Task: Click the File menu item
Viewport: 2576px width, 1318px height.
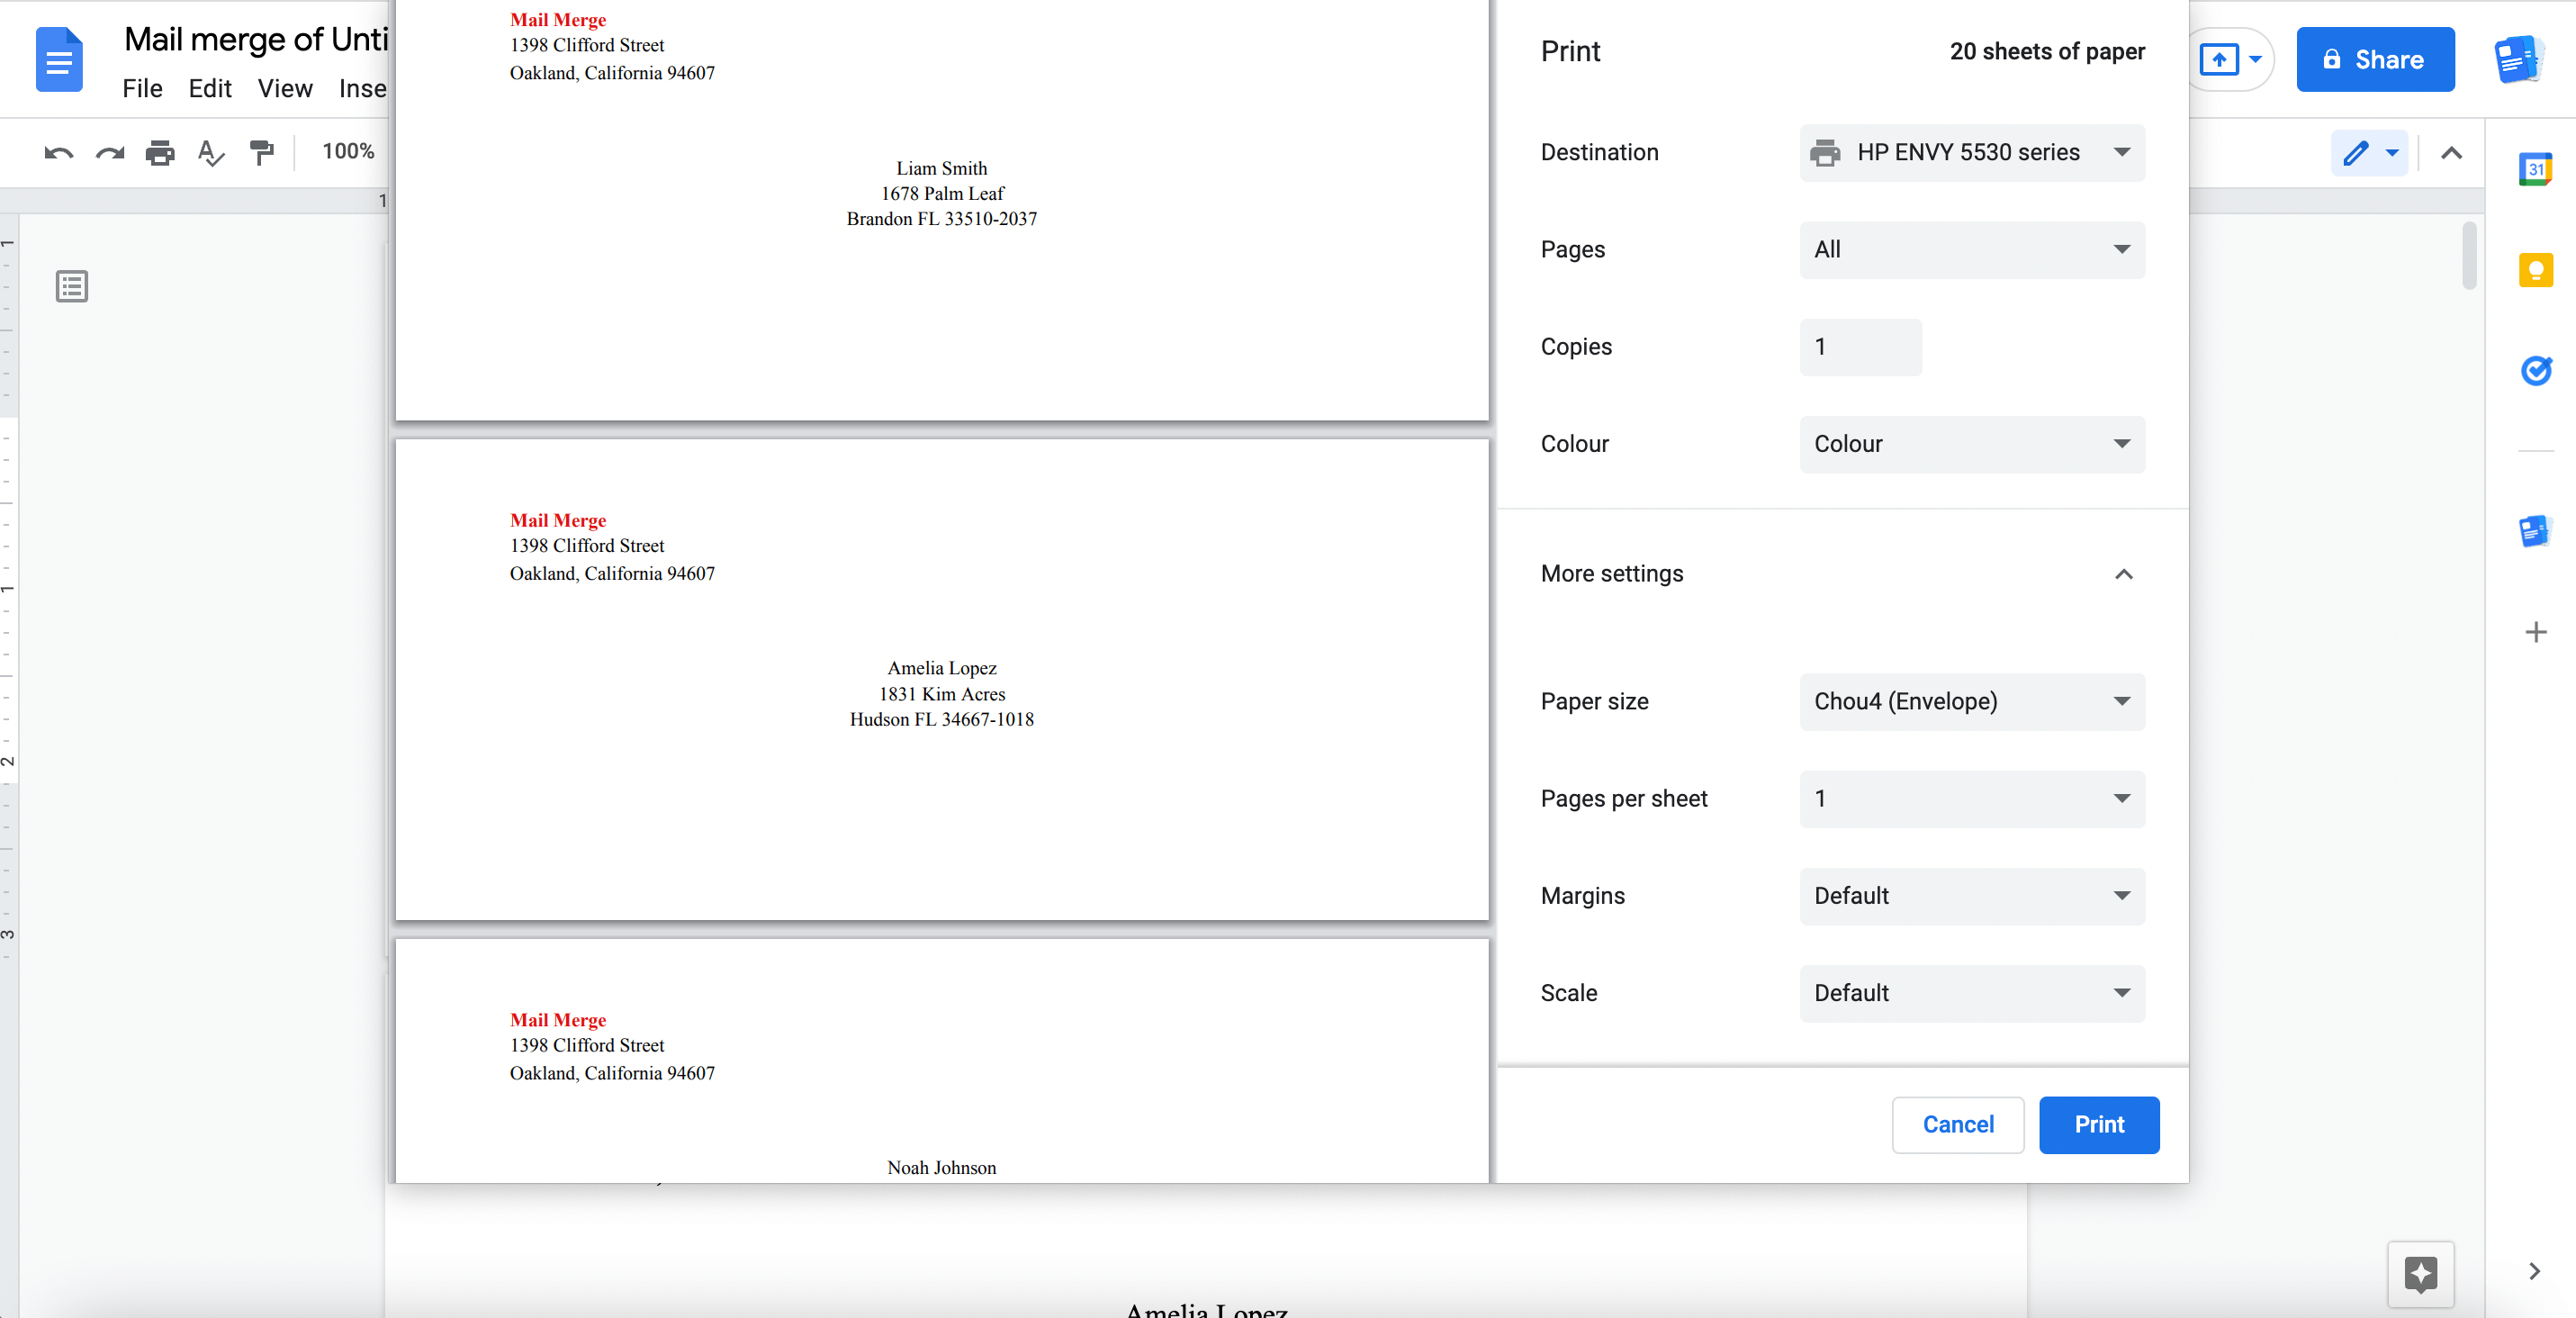Action: [x=140, y=87]
